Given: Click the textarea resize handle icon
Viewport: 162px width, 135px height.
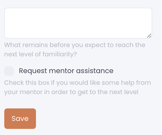Looking at the screenshot, I should coord(149,36).
